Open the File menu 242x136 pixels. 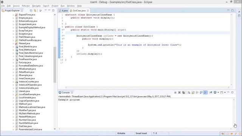pyautogui.click(x=3, y=6)
